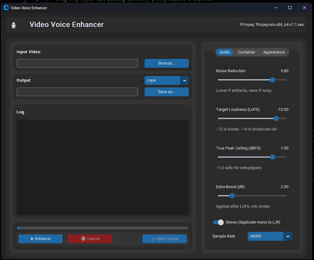Open the Container tab

coord(246,52)
